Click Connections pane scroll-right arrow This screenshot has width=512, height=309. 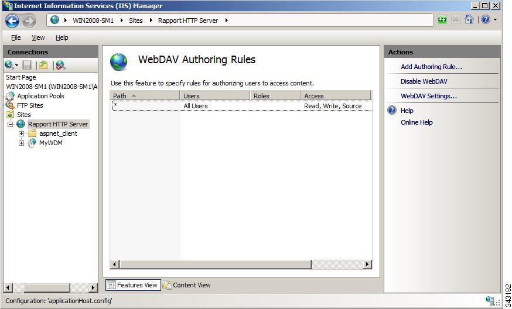click(93, 287)
